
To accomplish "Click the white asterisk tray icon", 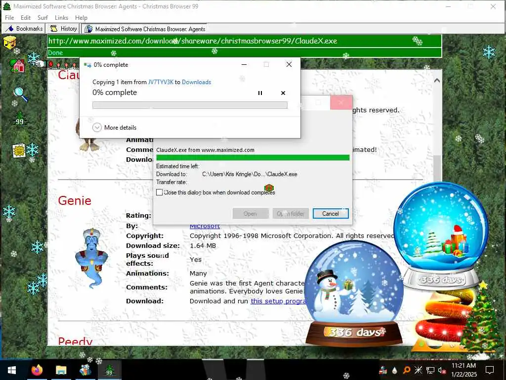I will [x=418, y=370].
